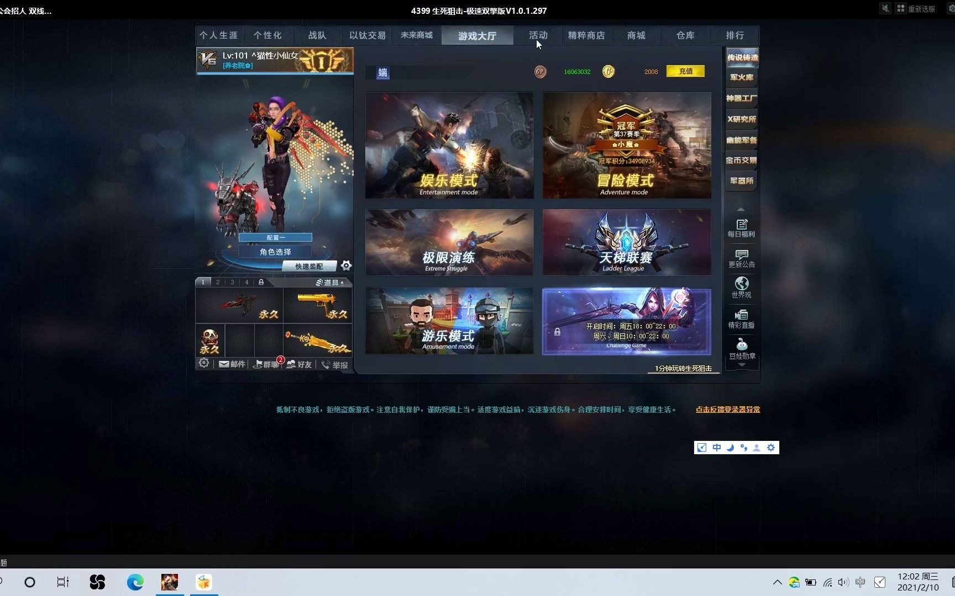Open the 商城 tab
955x596 pixels.
point(636,35)
